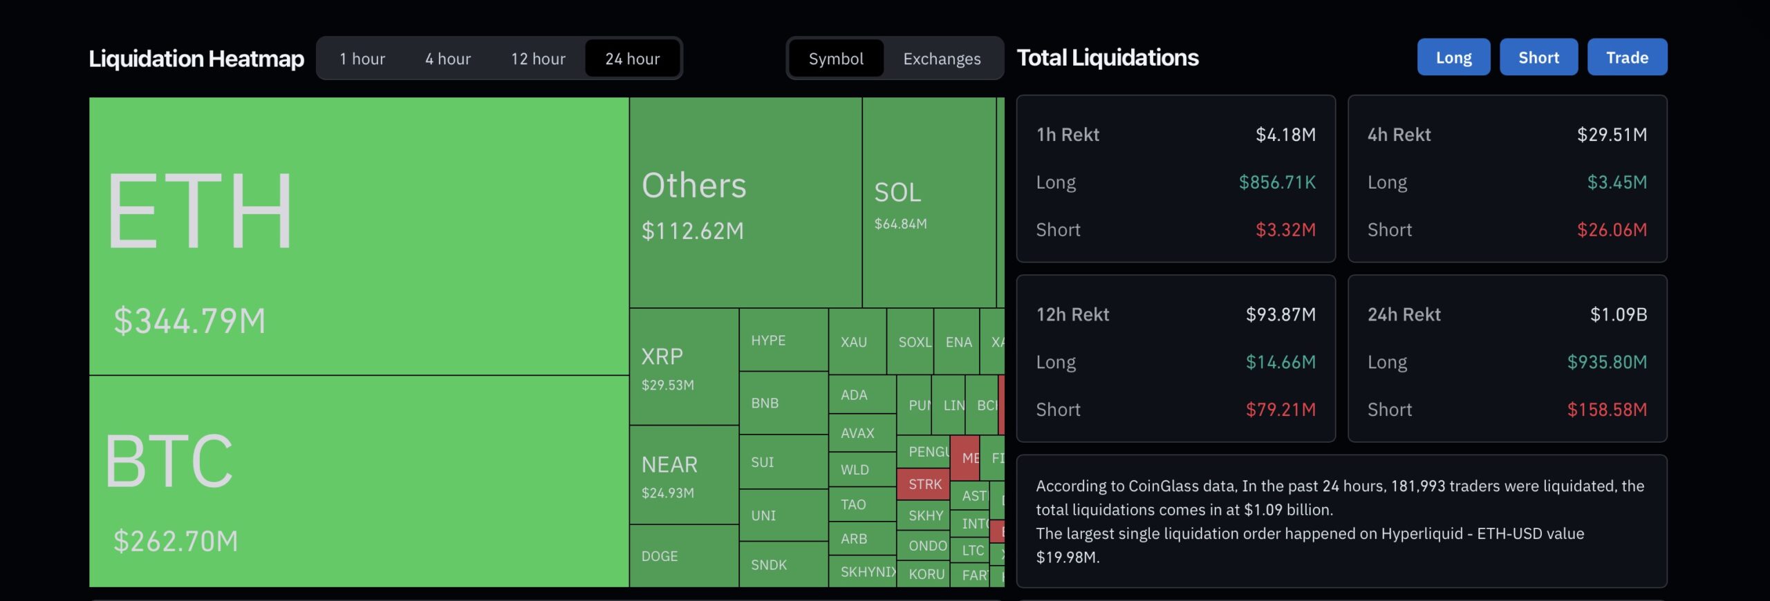Select the 12h Rekt total $93.87M

1280,314
